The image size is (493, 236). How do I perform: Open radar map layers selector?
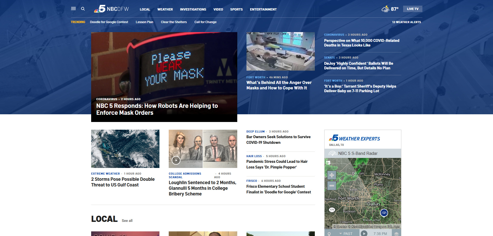(x=396, y=234)
